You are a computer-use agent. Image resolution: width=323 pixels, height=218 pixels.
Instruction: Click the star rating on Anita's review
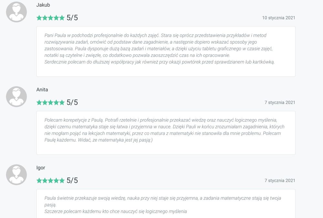coord(50,102)
